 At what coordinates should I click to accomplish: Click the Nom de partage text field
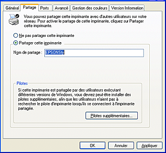(94, 53)
